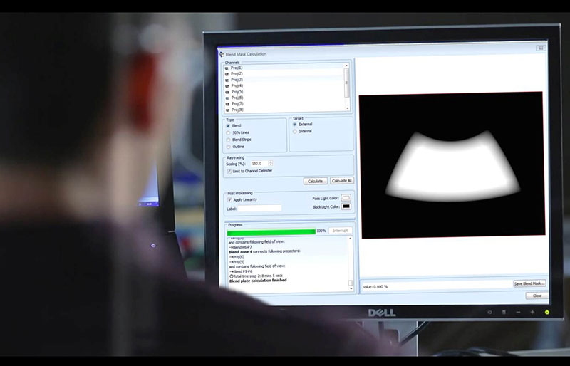This screenshot has height=366, width=570.
Task: Select the Blend type radio button
Action: 228,126
